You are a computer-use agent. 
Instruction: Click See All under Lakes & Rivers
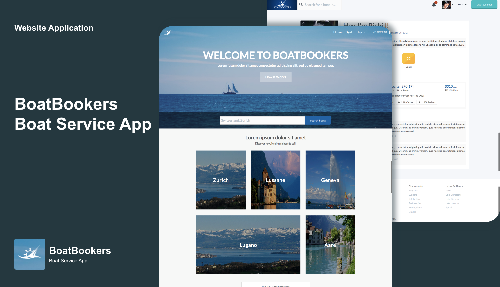tap(449, 208)
